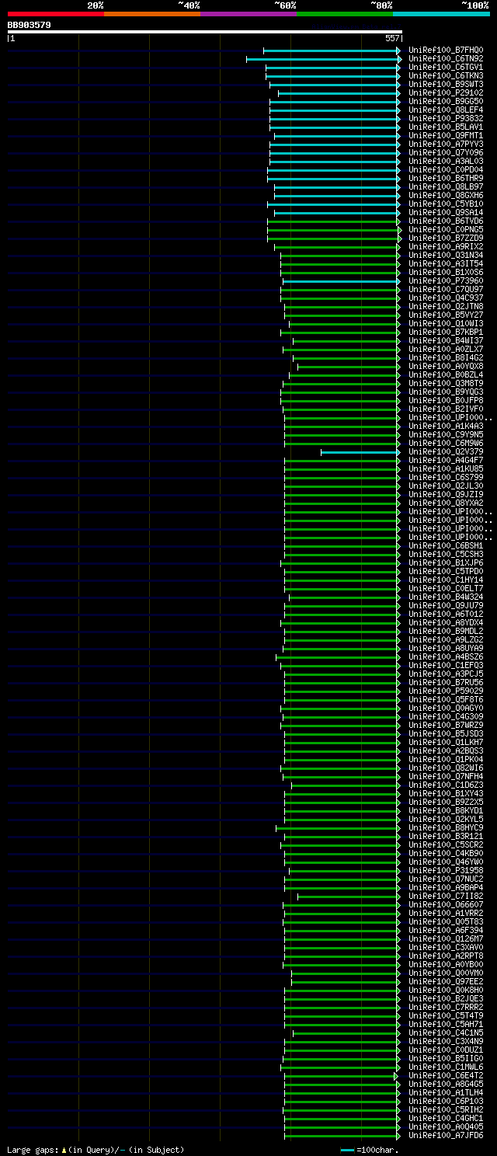Select label UniRef100_Q8YXA2
This screenshot has height=1156, width=497.
click(446, 503)
